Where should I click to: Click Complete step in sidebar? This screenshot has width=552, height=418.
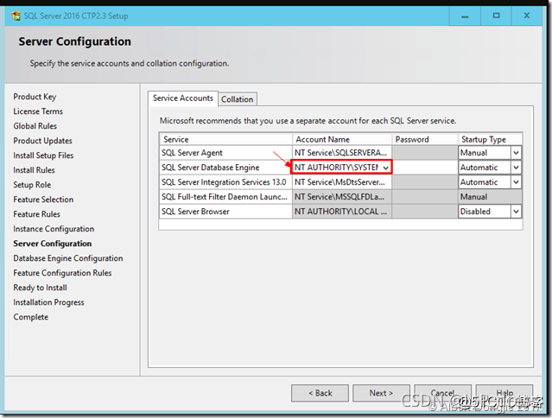tap(30, 317)
